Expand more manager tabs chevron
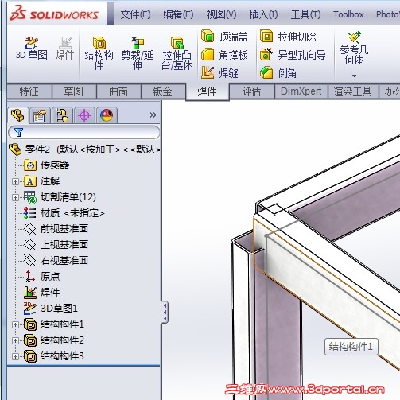Image resolution: width=400 pixels, height=400 pixels. (153, 115)
